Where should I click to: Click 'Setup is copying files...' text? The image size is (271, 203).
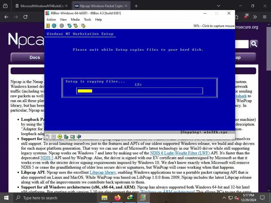[x=95, y=81]
